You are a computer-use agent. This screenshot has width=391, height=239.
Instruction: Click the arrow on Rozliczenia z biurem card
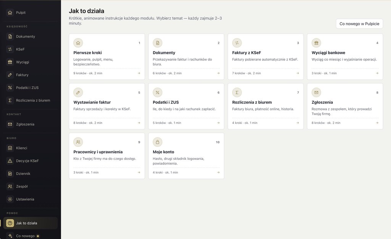pyautogui.click(x=298, y=123)
